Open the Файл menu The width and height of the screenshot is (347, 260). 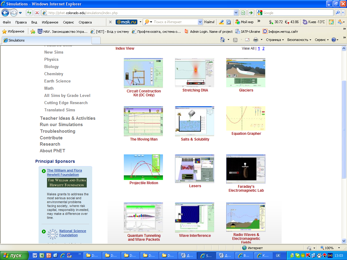(x=7, y=22)
